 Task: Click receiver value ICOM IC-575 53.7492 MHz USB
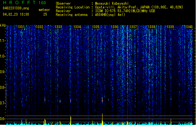click(125, 11)
